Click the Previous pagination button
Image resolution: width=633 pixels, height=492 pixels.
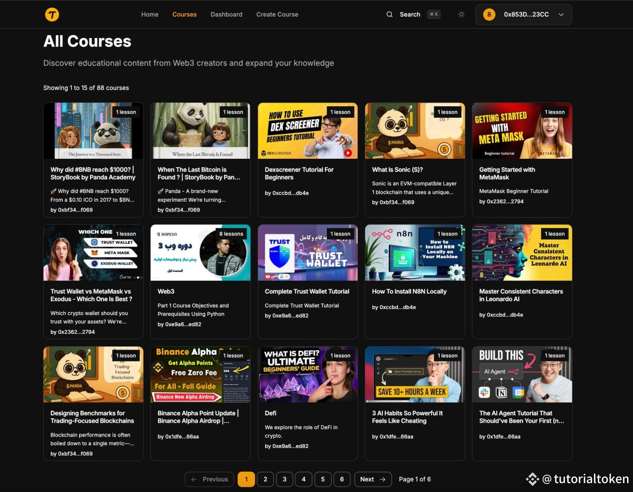point(210,479)
